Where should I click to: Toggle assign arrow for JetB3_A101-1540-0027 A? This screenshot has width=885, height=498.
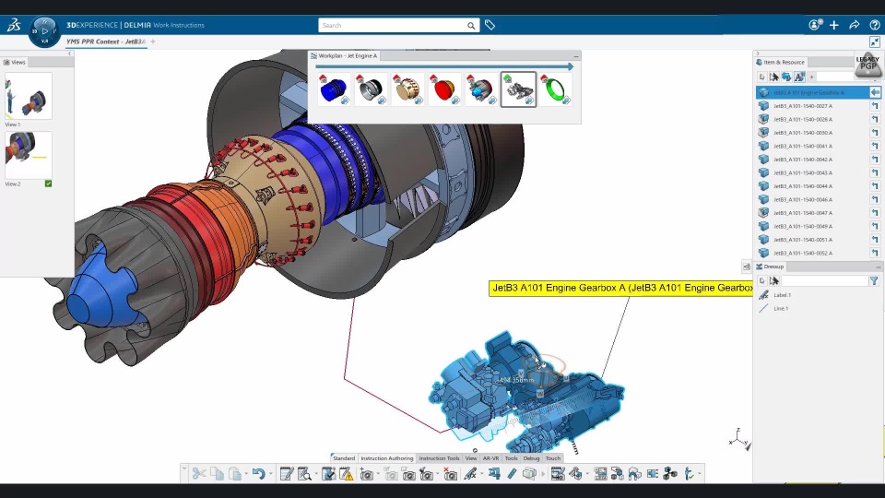click(x=875, y=105)
